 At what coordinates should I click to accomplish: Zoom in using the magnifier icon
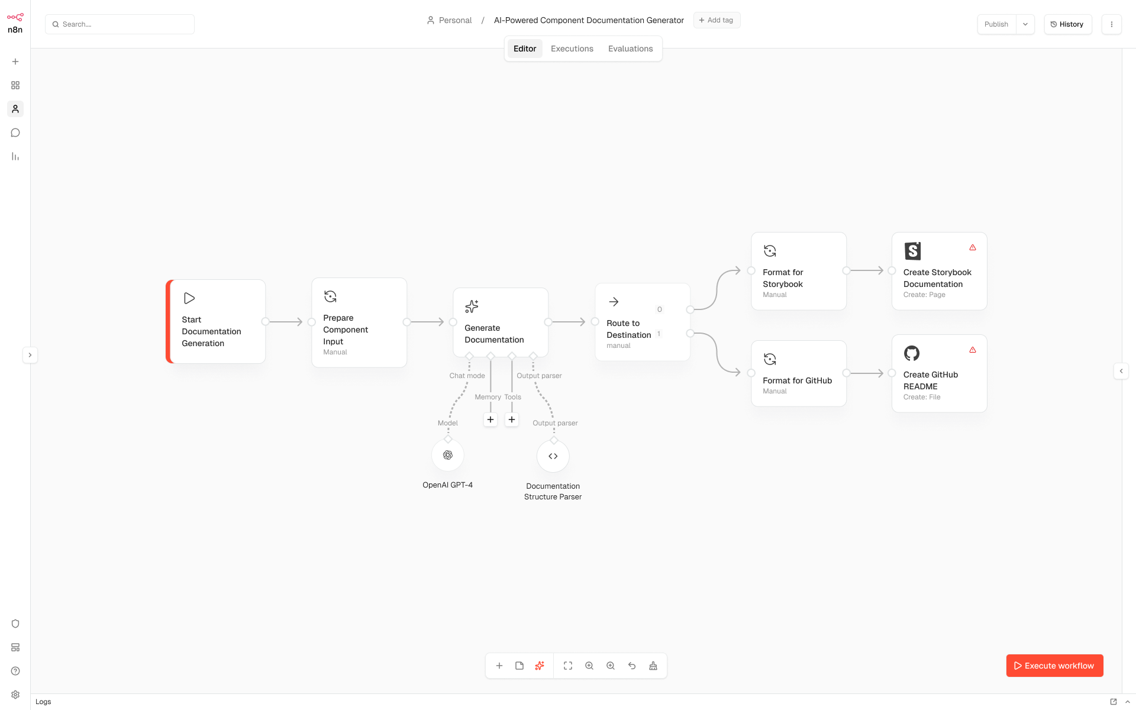click(x=589, y=666)
